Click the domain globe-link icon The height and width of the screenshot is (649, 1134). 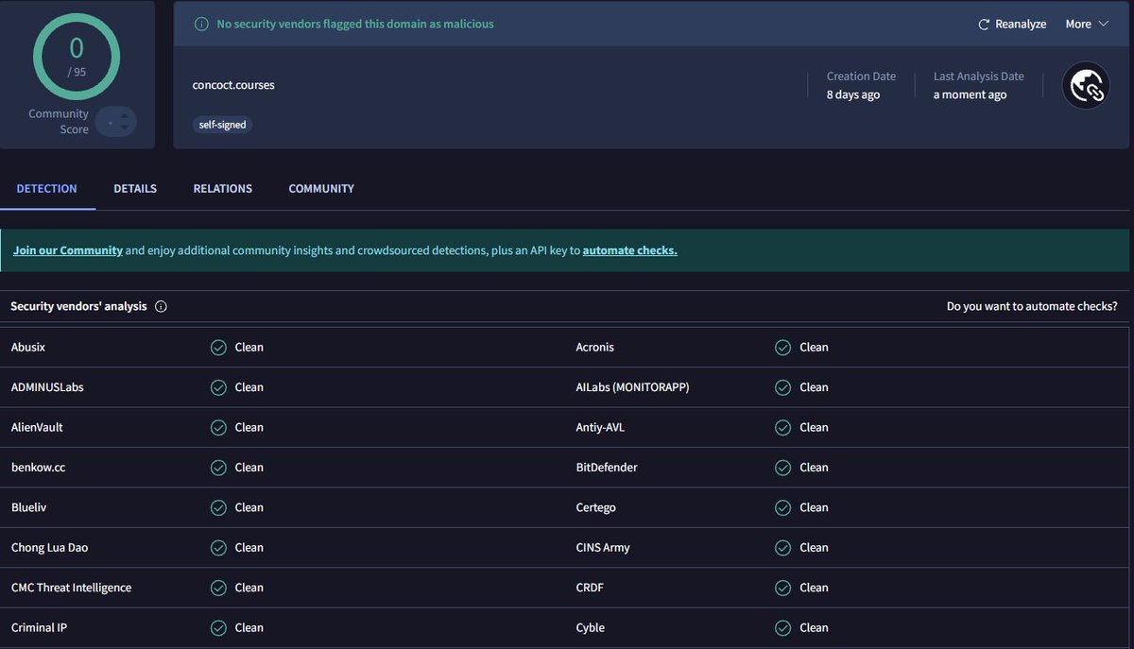(x=1085, y=86)
